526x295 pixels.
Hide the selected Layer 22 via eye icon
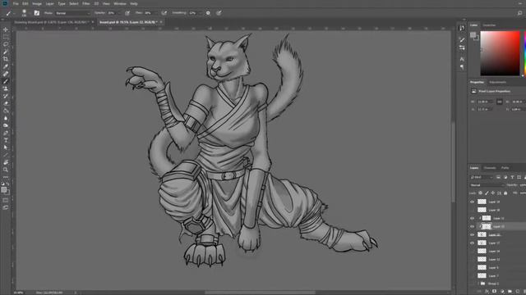coord(472,226)
